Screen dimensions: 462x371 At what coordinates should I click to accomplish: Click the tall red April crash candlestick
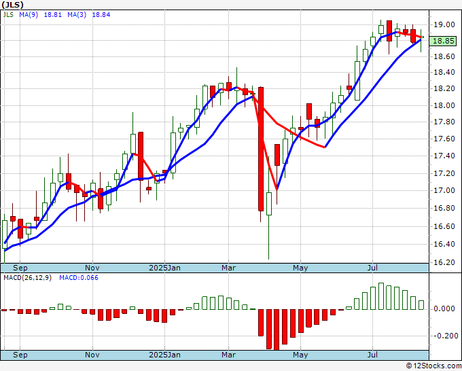click(261, 149)
